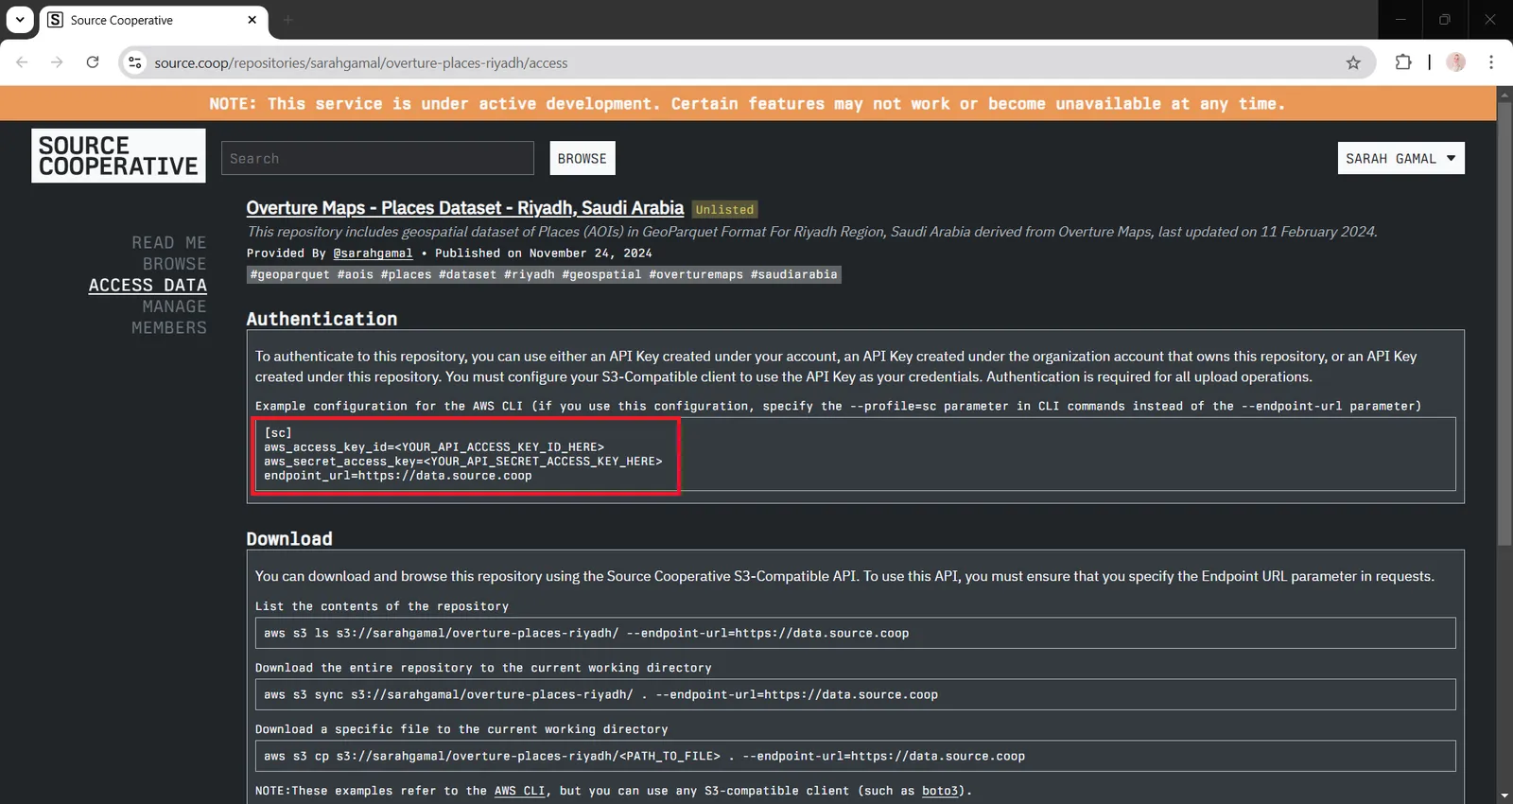The height and width of the screenshot is (804, 1513).
Task: Click the [sc] profile line
Action: pos(278,432)
